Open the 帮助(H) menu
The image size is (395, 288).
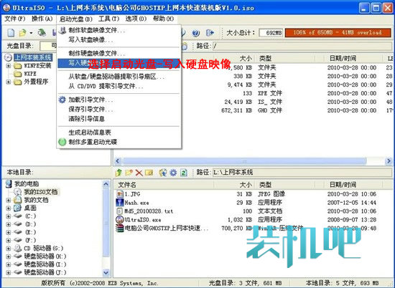[x=163, y=19]
